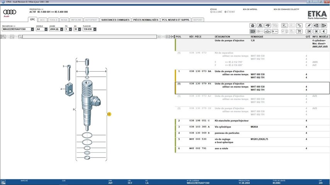330x185 pixels.
Task: Select the ÉTEINT stocks radio button
Action: [225, 12]
